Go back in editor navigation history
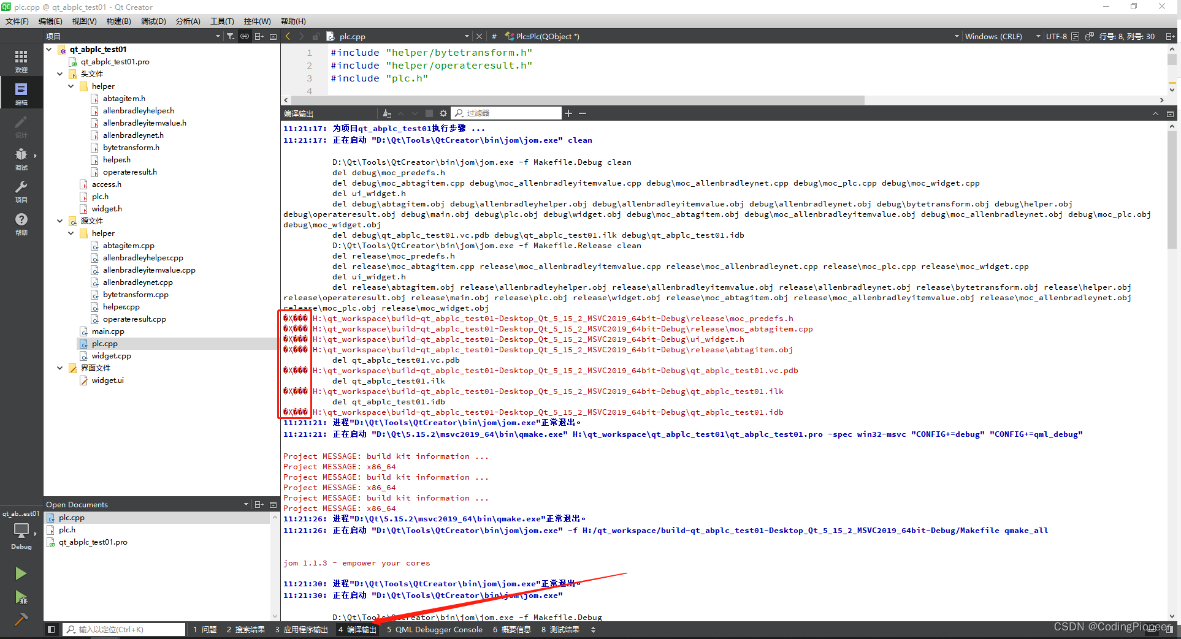1181x639 pixels. [x=288, y=36]
